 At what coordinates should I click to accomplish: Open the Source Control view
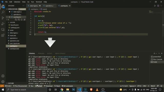[x=3, y=18]
